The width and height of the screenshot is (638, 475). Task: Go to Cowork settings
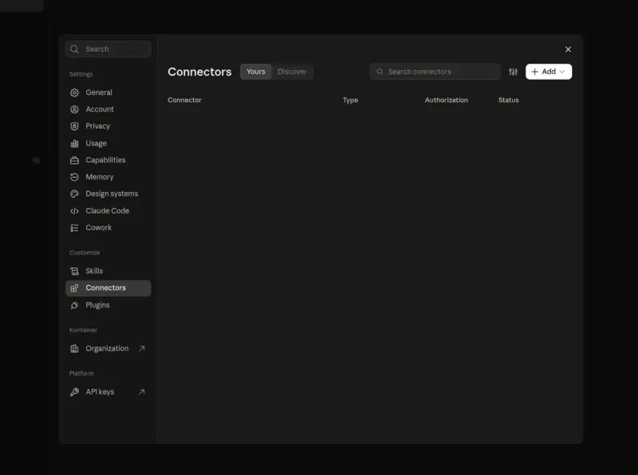108,228
